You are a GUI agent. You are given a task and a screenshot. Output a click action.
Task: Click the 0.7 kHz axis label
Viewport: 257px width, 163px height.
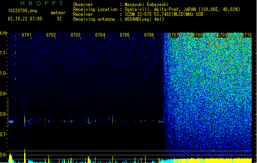click(3, 134)
